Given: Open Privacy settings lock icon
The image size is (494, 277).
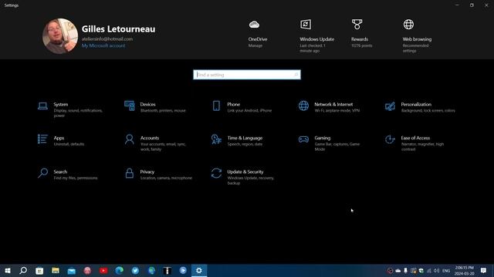Looking at the screenshot, I should [129, 173].
